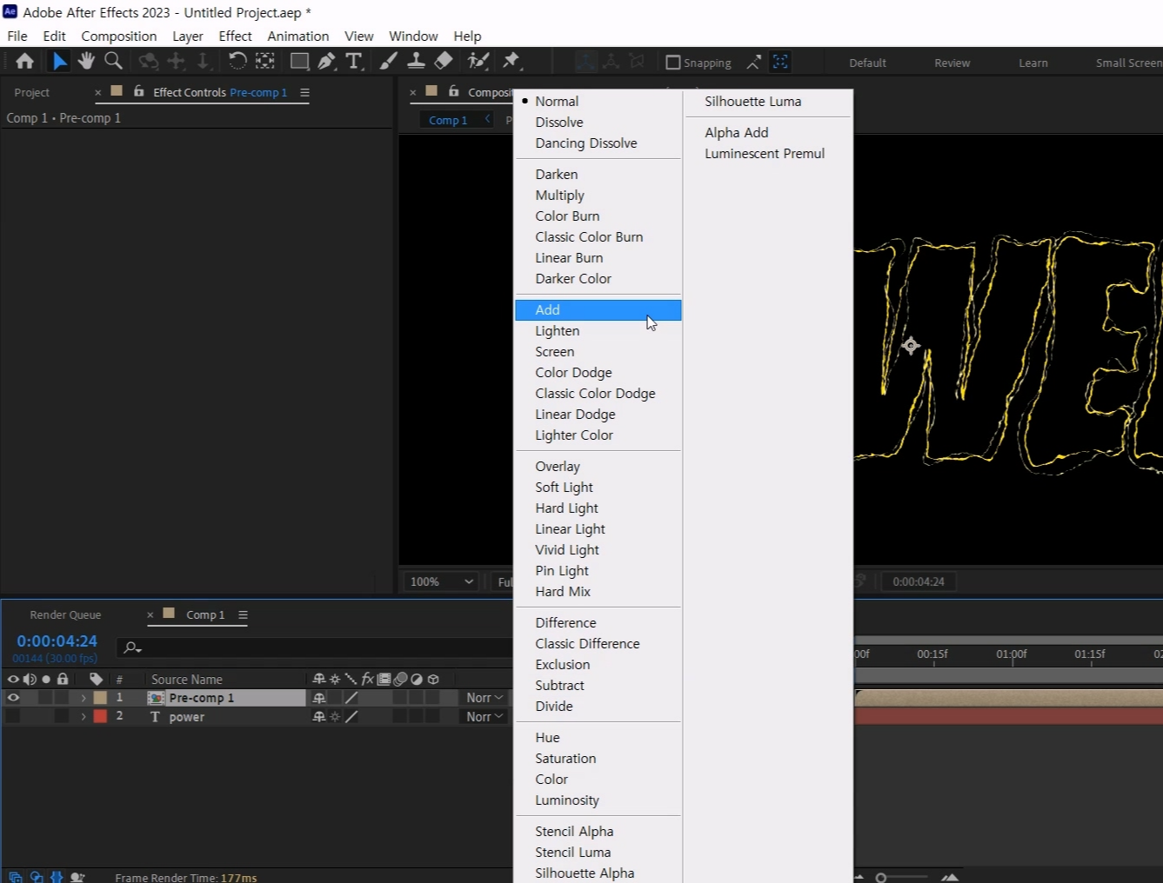Toggle lock on Pre-comp 1 layer

point(62,698)
